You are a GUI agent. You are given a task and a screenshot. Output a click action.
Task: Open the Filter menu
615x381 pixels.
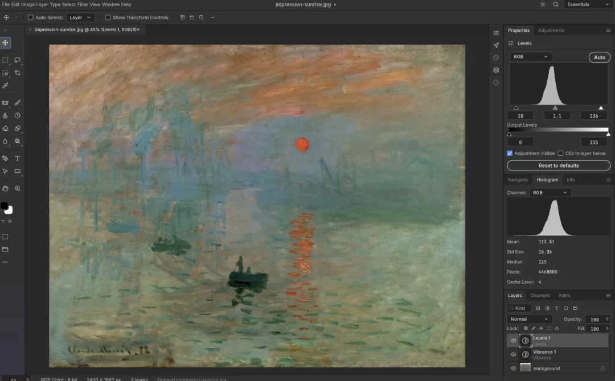point(83,5)
